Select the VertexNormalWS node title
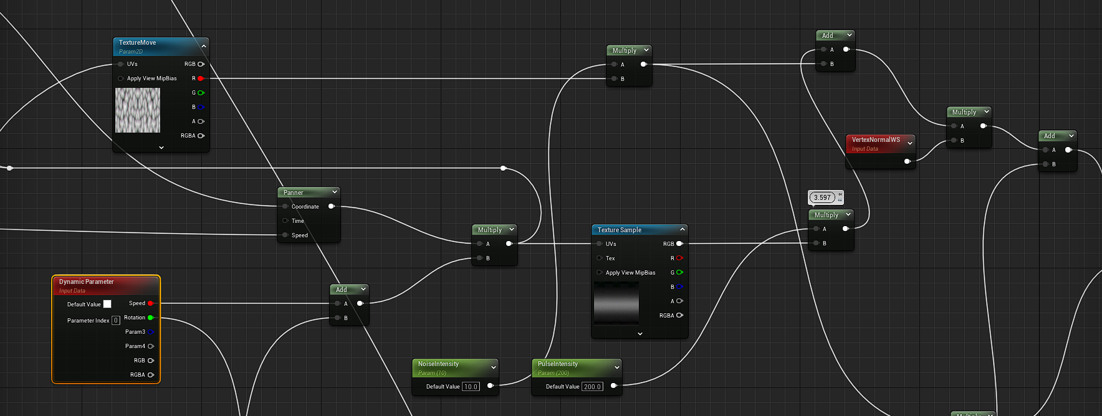This screenshot has width=1102, height=416. (x=876, y=139)
